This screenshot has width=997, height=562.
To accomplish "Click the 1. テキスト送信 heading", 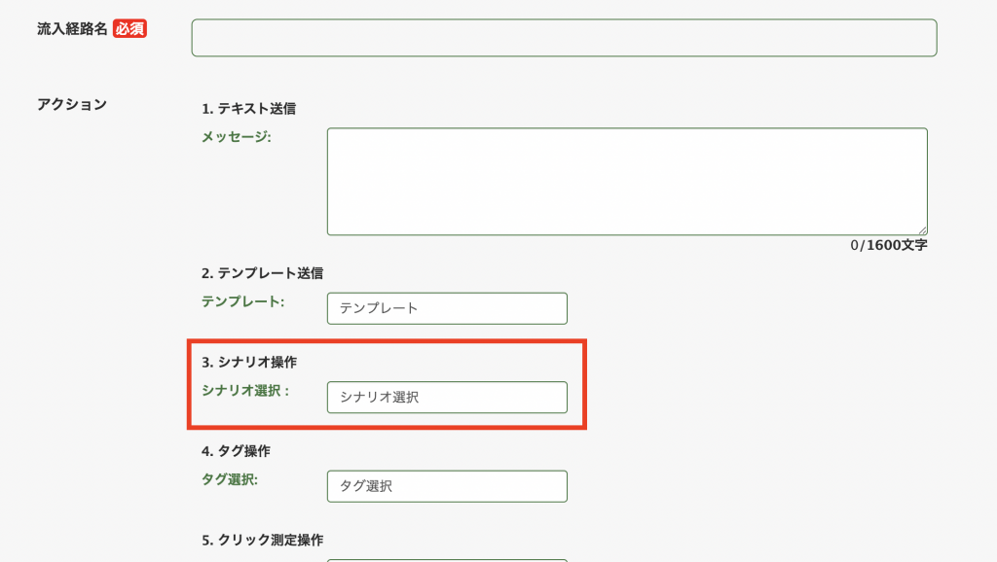I will tap(248, 109).
